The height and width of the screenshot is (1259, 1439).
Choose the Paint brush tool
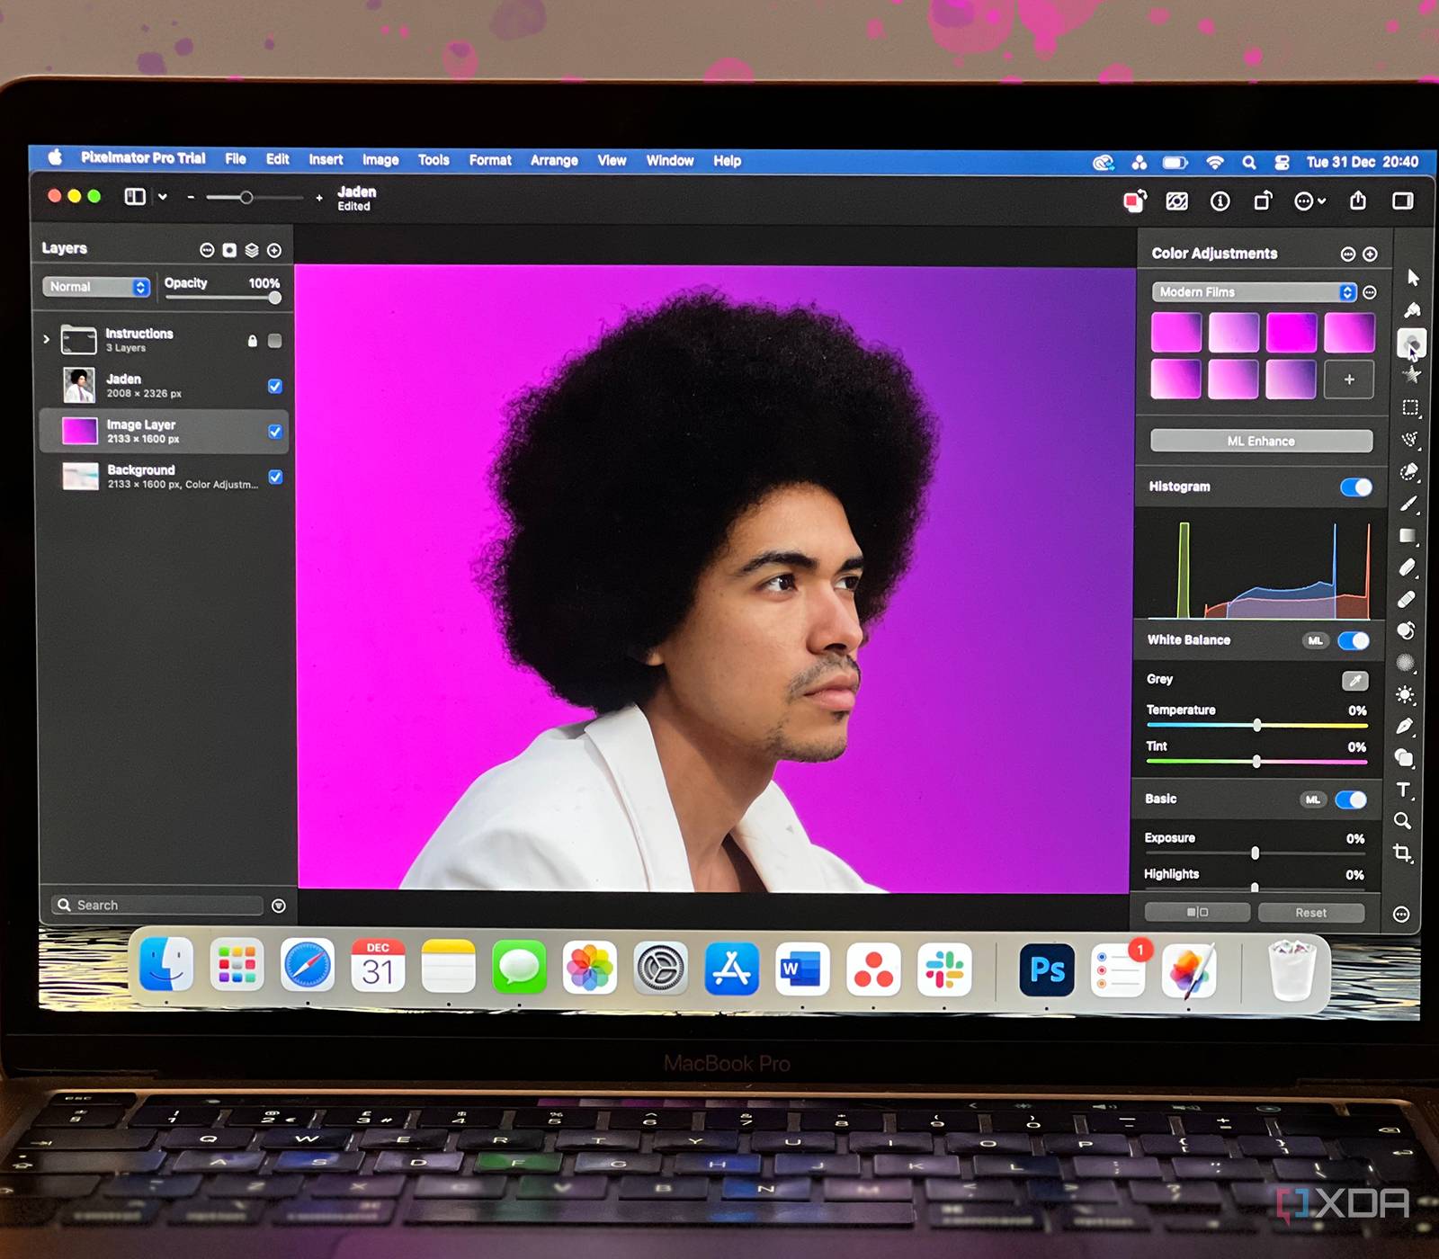pyautogui.click(x=1408, y=504)
